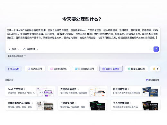Screen dimensions: 167x125
Task: Click the 开发者文档站 preview thumbnail
Action: pyautogui.click(x=98, y=105)
